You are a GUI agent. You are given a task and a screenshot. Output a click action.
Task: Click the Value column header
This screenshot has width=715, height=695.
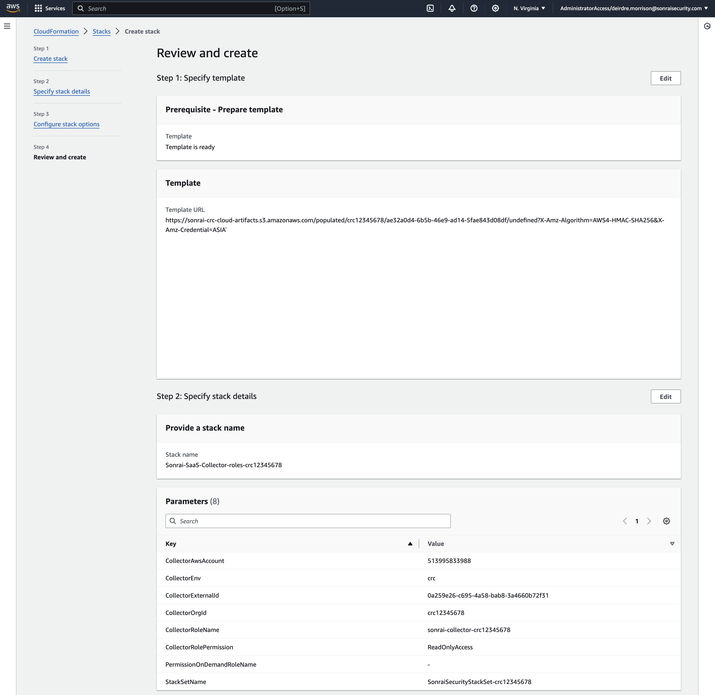pyautogui.click(x=436, y=543)
